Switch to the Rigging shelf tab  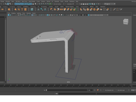pos(19,7)
